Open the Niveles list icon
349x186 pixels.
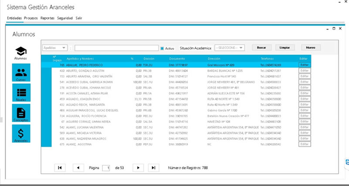tap(21, 93)
